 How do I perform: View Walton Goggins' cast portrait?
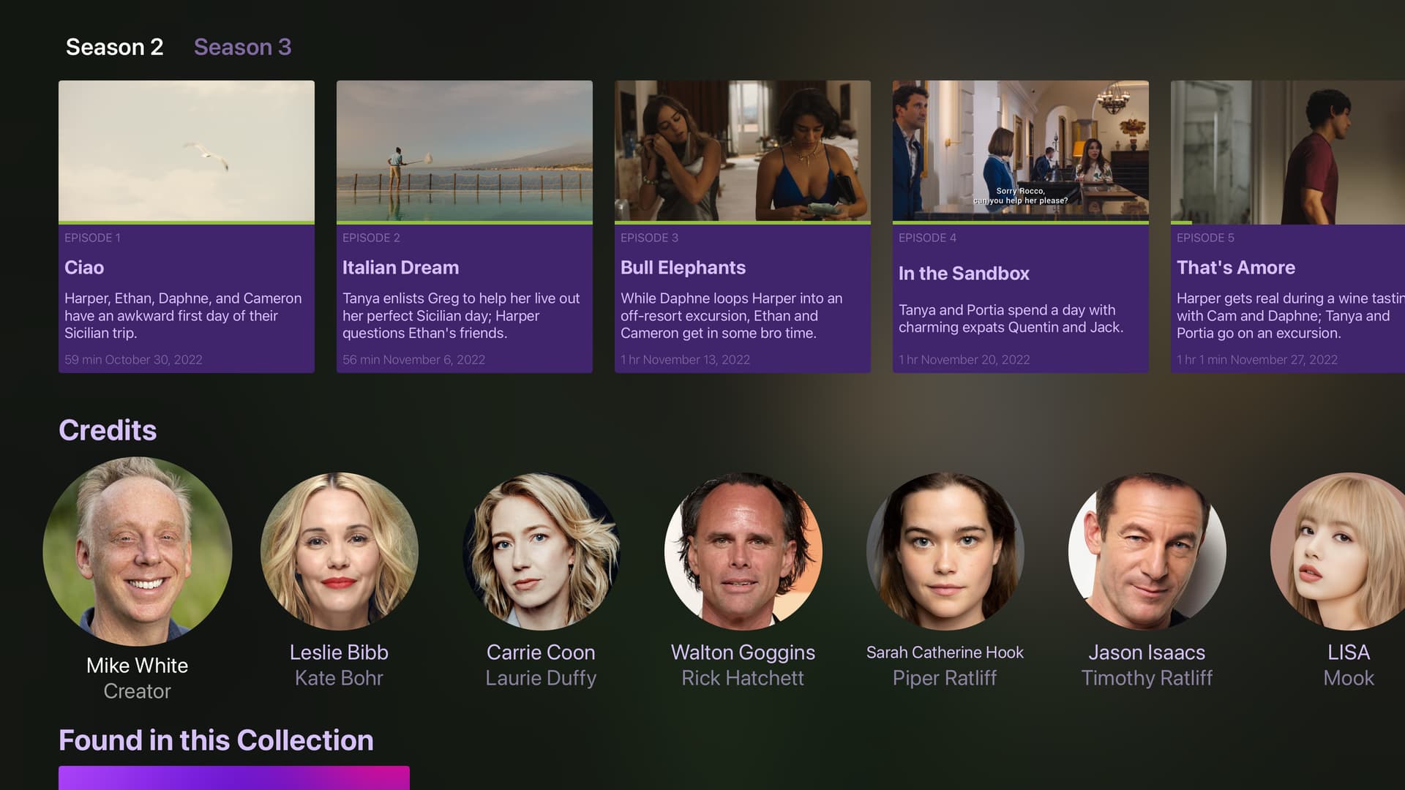743,552
